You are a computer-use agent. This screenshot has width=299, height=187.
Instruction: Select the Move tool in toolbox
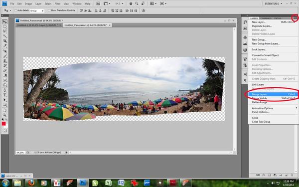(5, 22)
